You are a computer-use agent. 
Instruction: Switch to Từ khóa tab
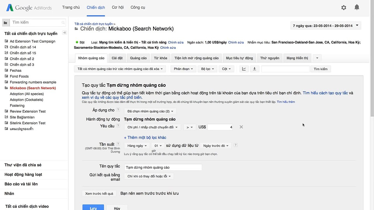click(161, 58)
